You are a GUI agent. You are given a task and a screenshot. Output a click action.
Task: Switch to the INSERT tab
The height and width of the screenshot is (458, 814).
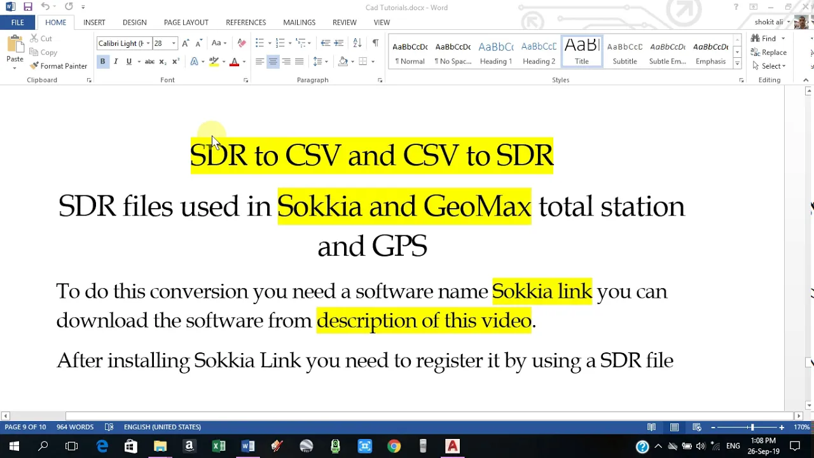pyautogui.click(x=94, y=22)
